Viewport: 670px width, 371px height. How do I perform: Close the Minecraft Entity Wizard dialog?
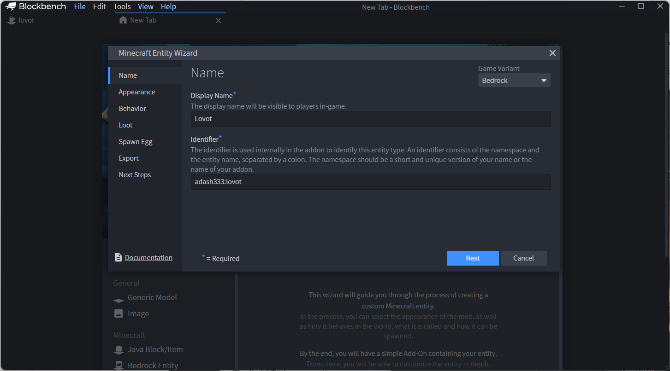click(552, 53)
